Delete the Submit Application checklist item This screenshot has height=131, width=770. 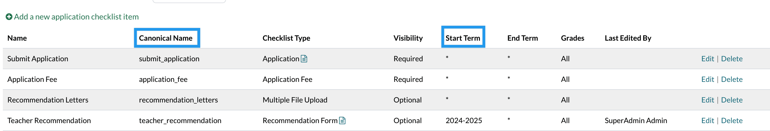[731, 59]
